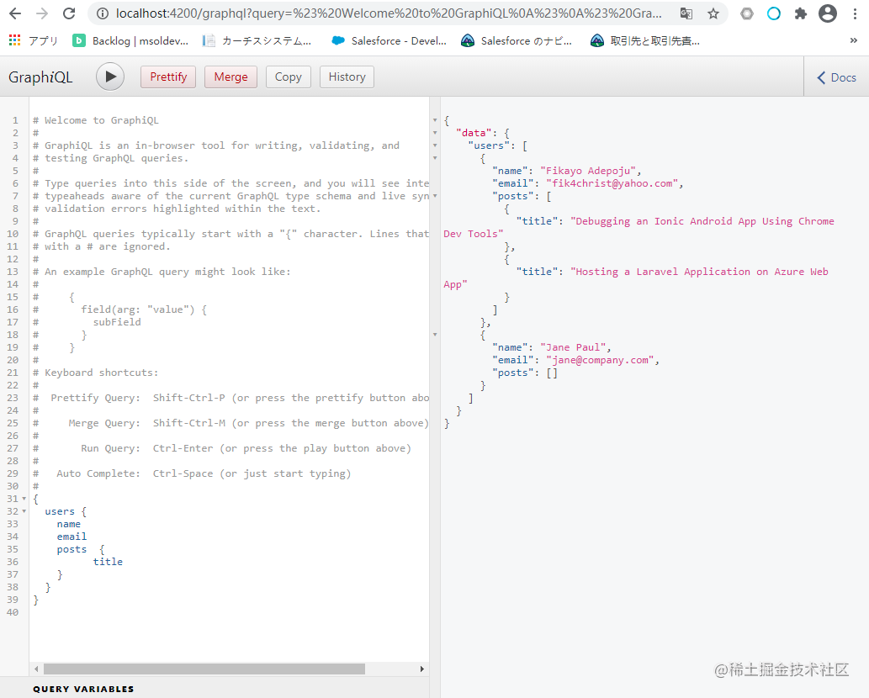The height and width of the screenshot is (698, 869).
Task: Open the カーチスシステム bookmark
Action: [257, 40]
